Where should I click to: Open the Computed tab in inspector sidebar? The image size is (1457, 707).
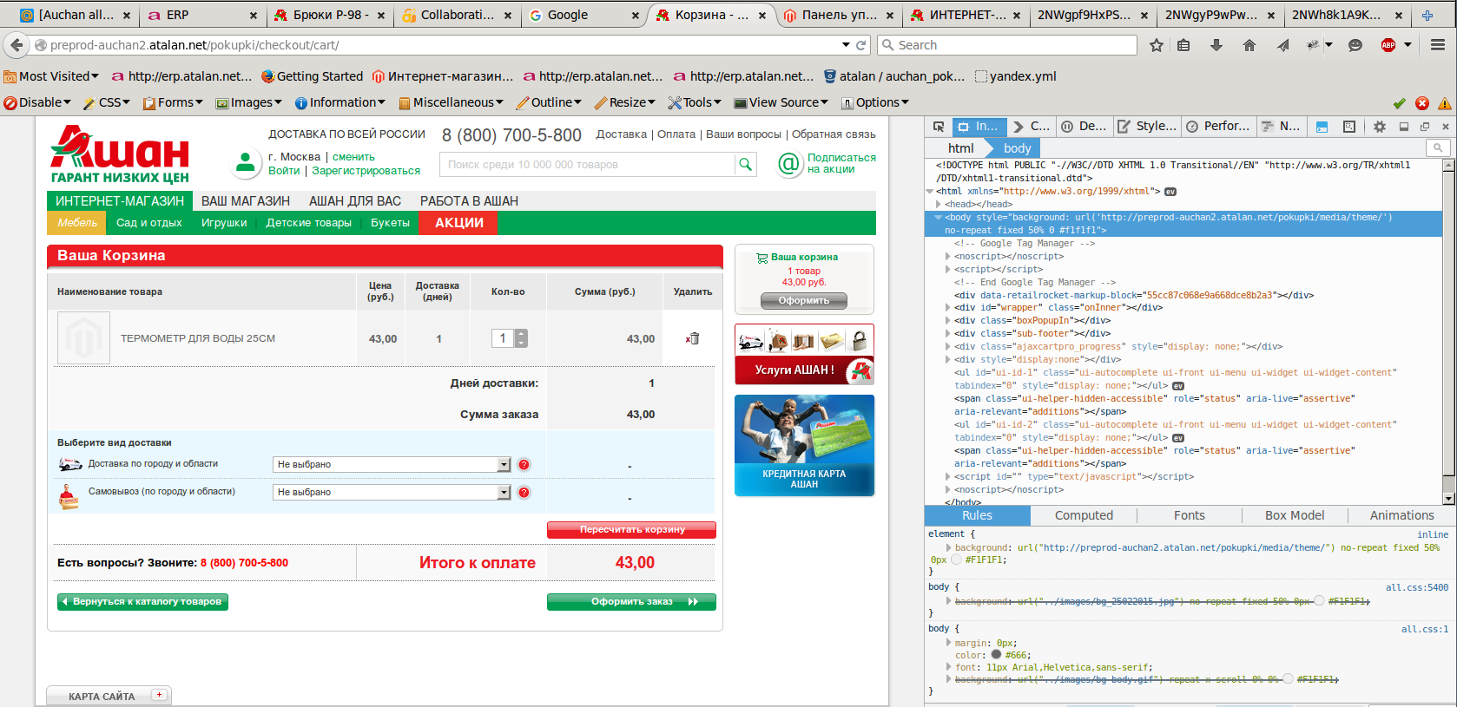point(1084,515)
